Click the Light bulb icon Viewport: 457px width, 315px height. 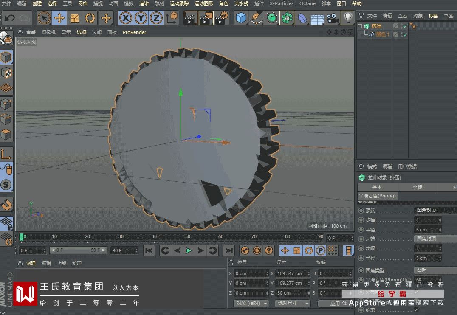pyautogui.click(x=348, y=18)
